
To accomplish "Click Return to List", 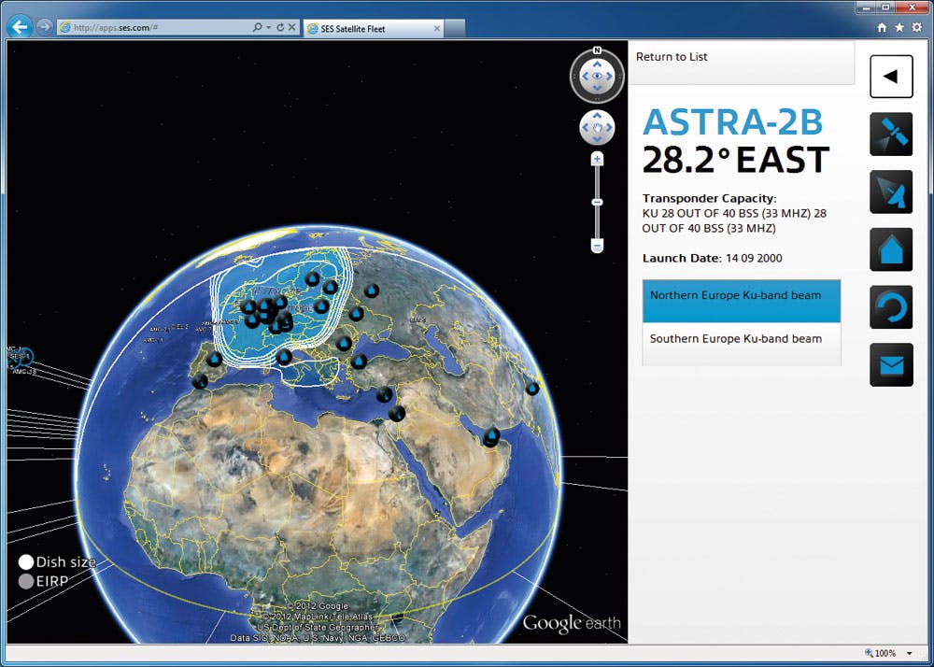I will click(x=672, y=57).
